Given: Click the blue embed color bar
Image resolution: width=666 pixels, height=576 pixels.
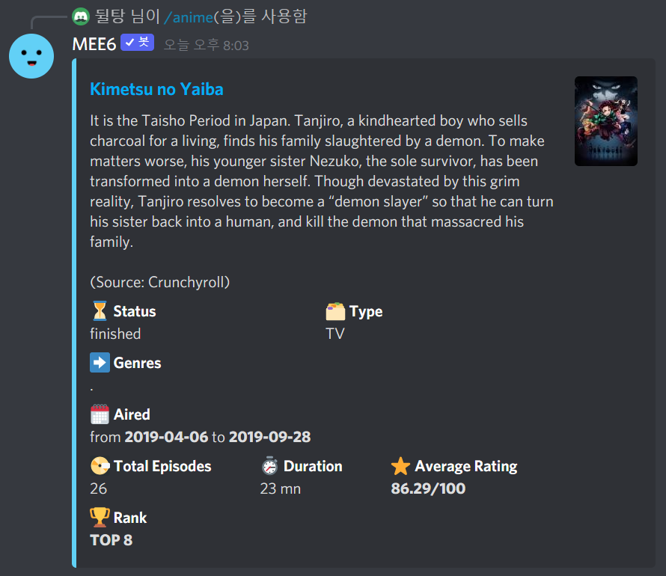Looking at the screenshot, I should (x=74, y=313).
